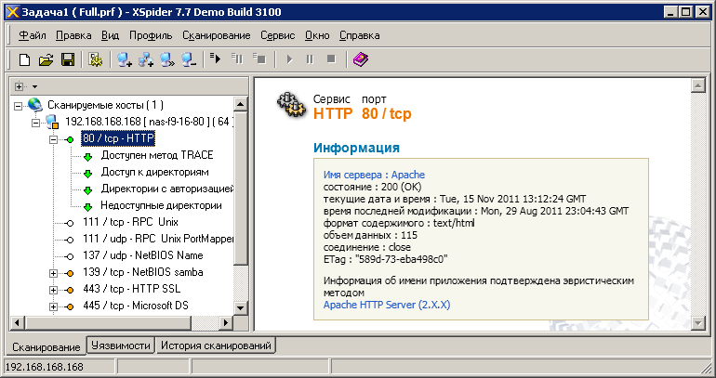
Task: Click the details pane's scroll up arrow
Action: (x=698, y=85)
